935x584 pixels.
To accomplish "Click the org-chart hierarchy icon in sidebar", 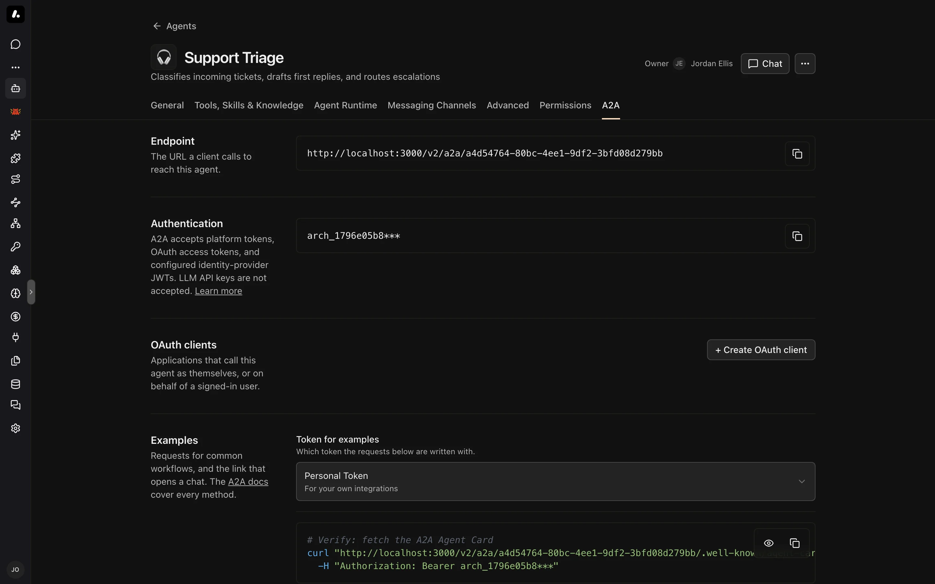I will pyautogui.click(x=16, y=224).
